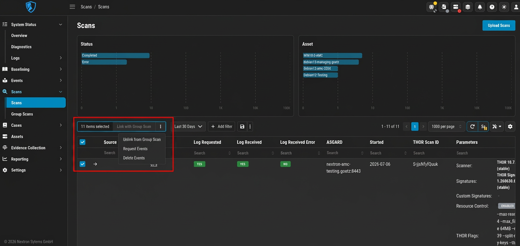Screen dimensions: 520x246
Task: Click the Events icon in sidebar
Action: [5, 80]
